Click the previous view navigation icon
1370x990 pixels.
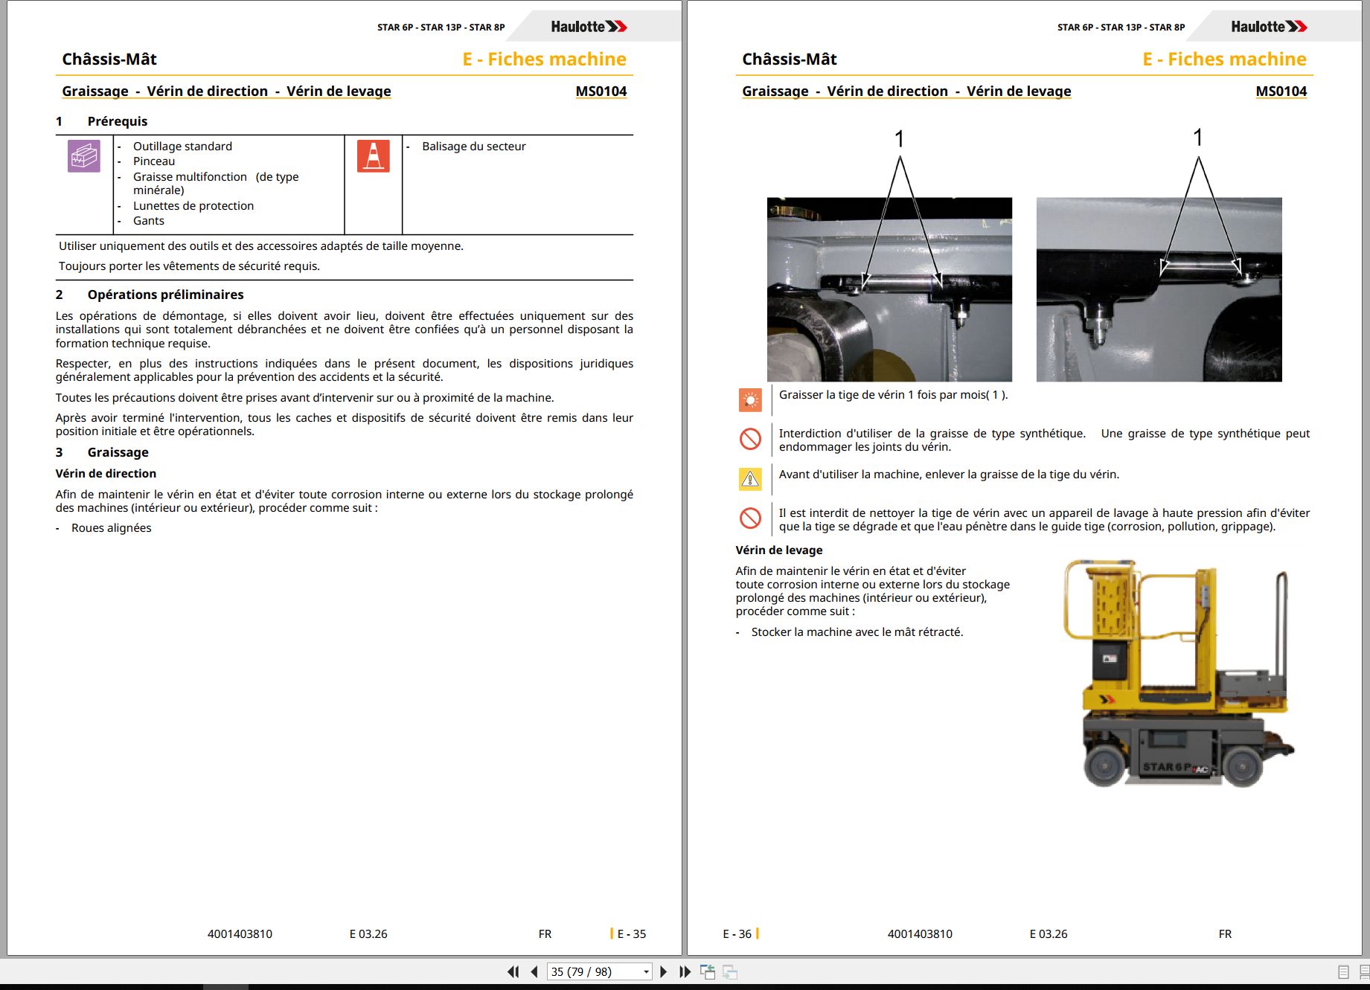[x=708, y=971]
